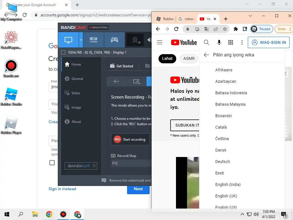Open Chrome extensions puzzle icon
Screen dimensions: 293x220
pos(236,29)
